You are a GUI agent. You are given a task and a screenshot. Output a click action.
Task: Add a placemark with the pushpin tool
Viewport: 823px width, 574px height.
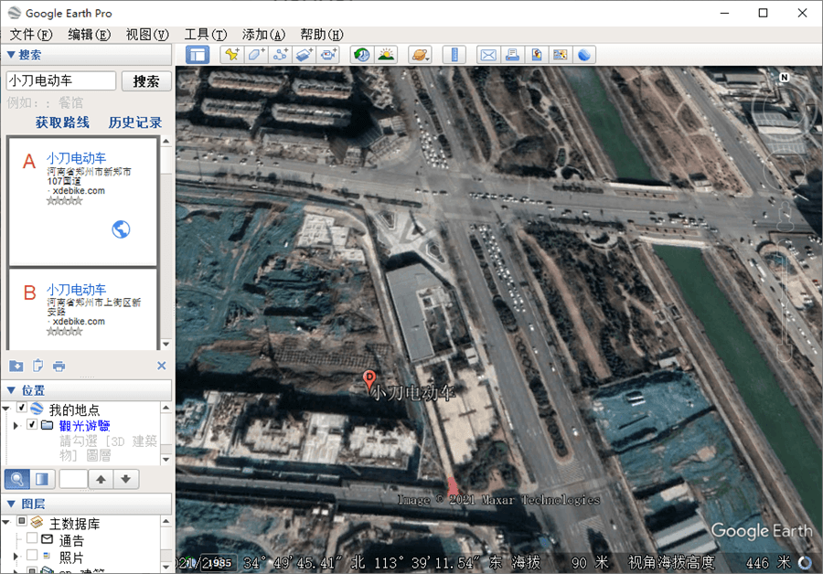pos(232,55)
